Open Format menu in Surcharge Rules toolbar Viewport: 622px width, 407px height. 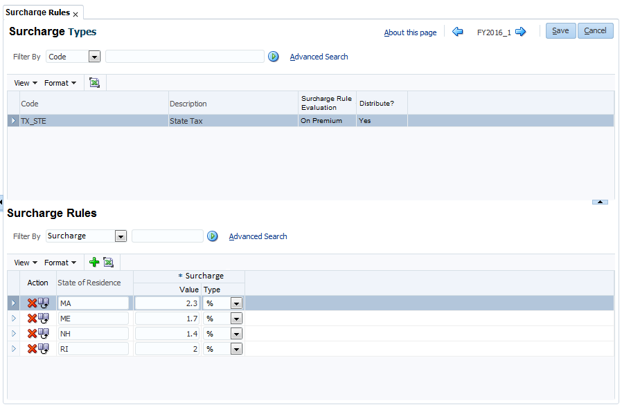(60, 263)
